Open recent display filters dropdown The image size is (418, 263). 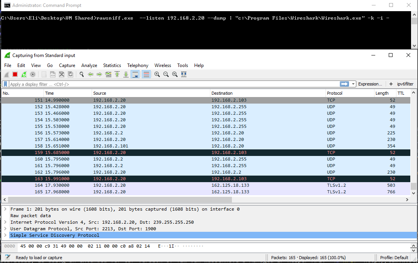pos(353,84)
